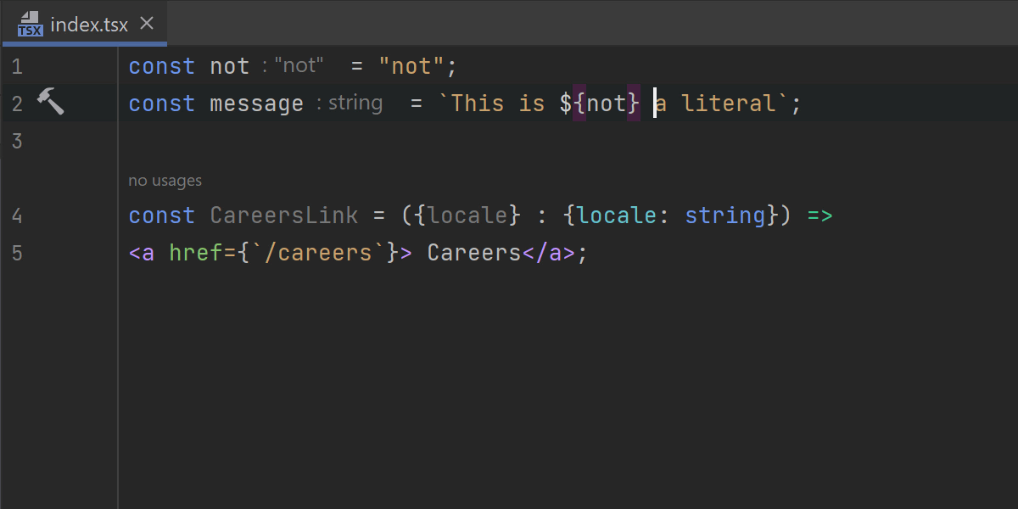Click the ': "not"' inlay type hint
The height and width of the screenshot is (509, 1018).
[x=293, y=65]
